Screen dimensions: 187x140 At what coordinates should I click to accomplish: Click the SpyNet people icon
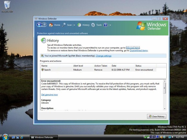point(42,56)
